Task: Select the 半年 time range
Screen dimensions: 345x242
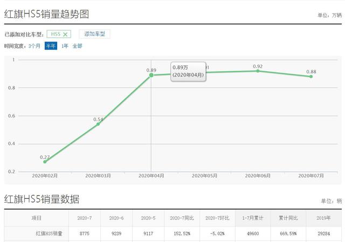Action: pos(51,46)
